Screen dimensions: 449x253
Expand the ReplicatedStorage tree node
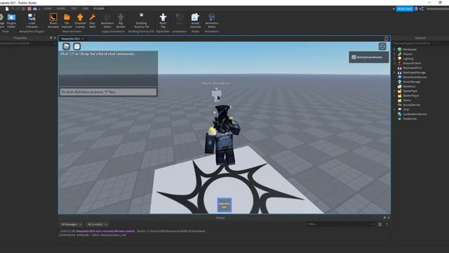(x=394, y=72)
